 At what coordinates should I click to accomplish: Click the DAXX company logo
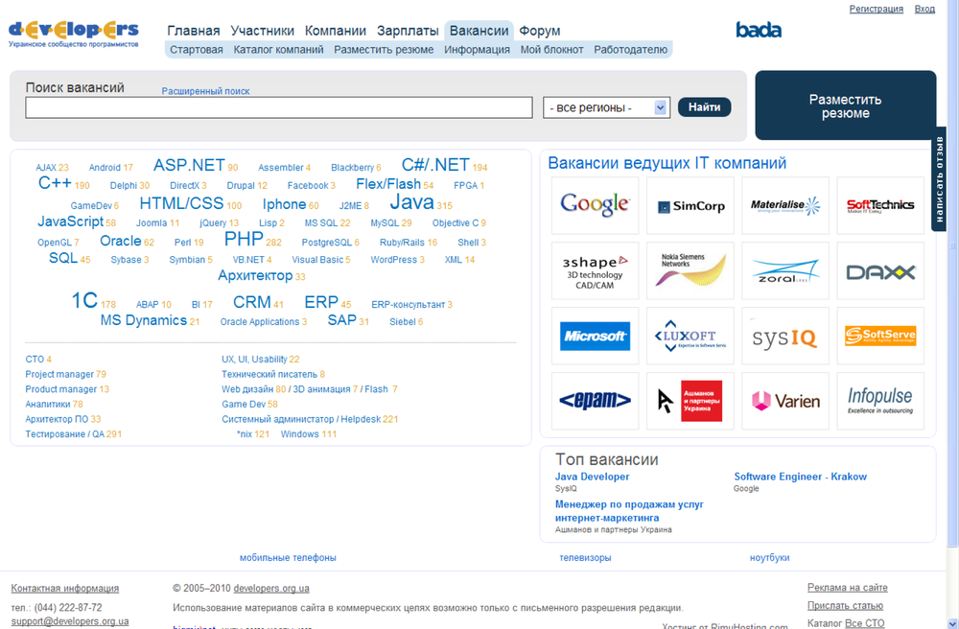click(880, 270)
